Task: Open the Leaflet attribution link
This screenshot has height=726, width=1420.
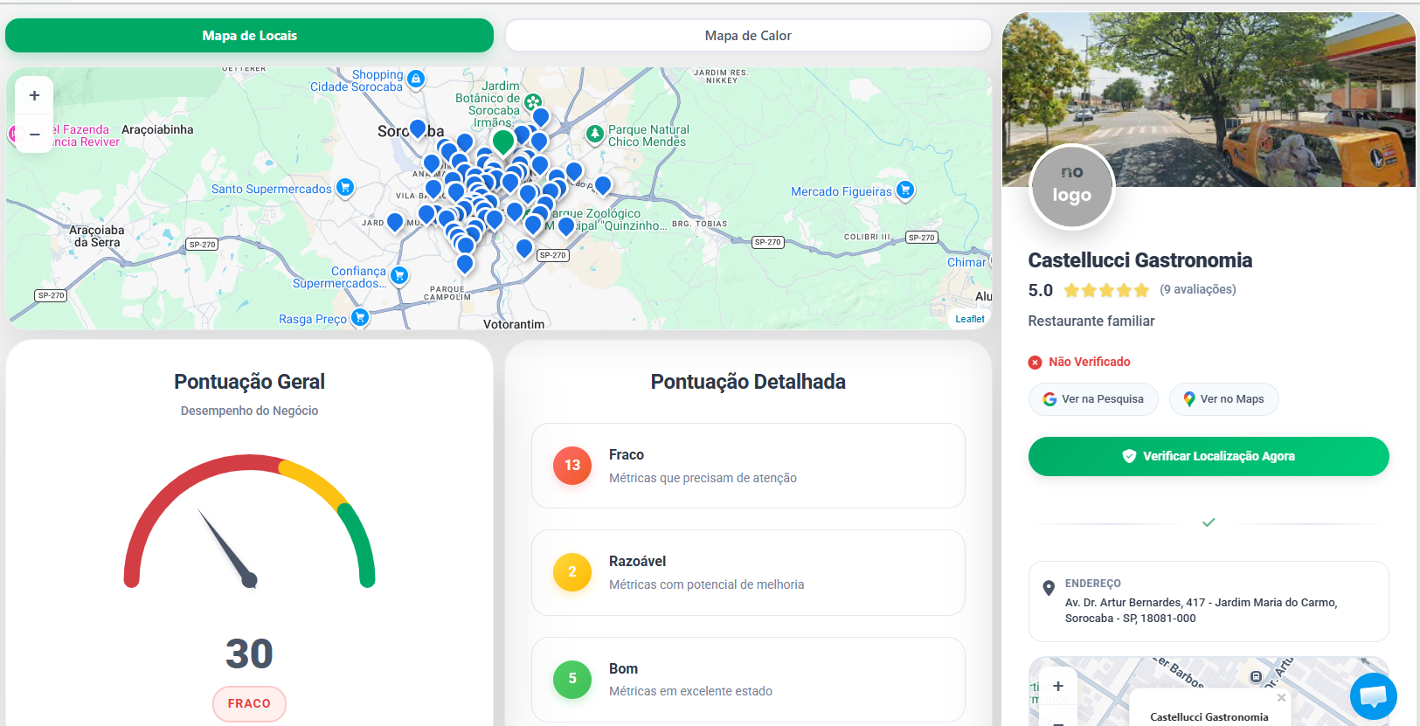Action: pyautogui.click(x=969, y=319)
